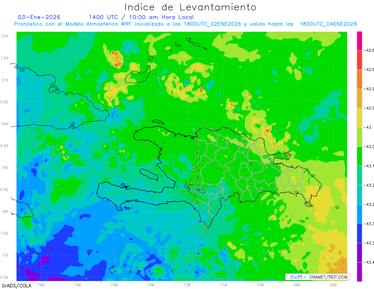This screenshot has width=374, height=289.
Task: Click the '72W' longitude label
Action: pos(187,285)
